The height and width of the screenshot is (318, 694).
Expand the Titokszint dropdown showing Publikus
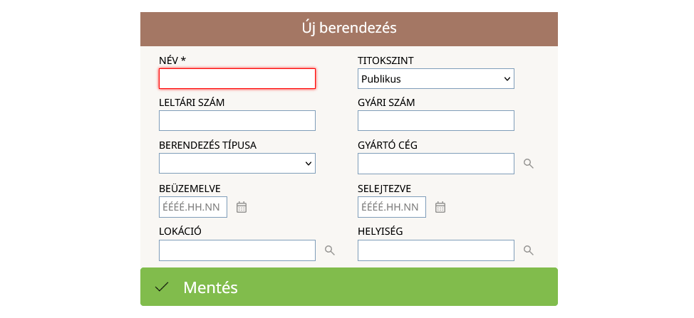[x=435, y=79]
